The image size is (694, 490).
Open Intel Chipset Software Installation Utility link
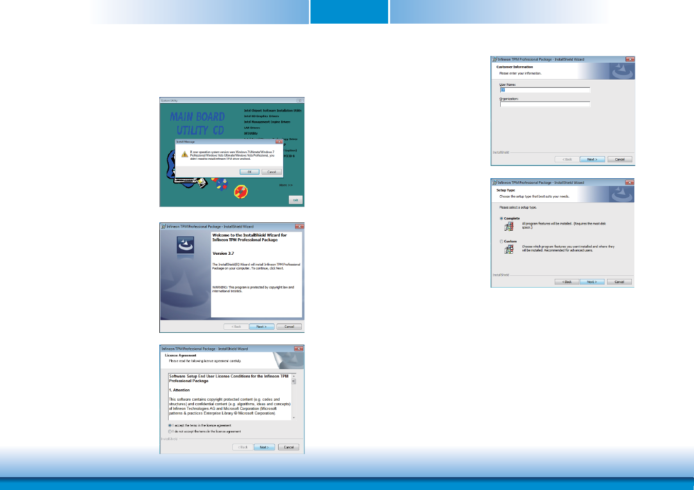pyautogui.click(x=273, y=110)
